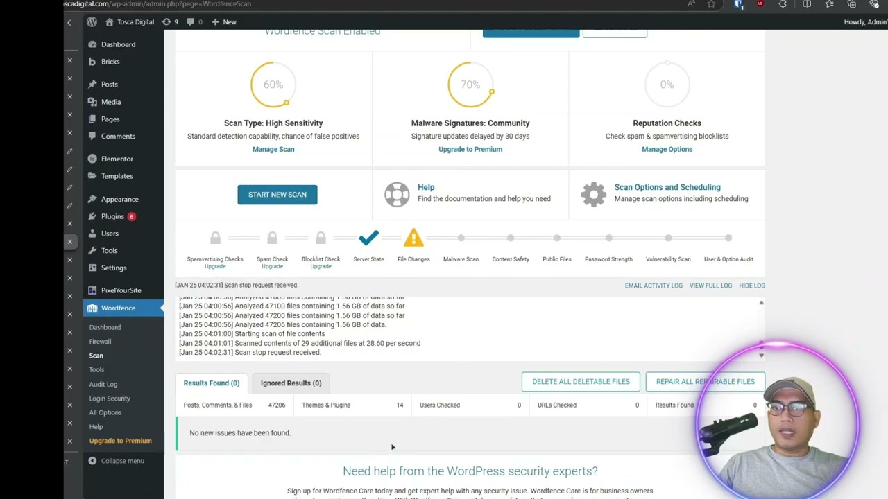Click the Spamvertising Checks lock icon
Screen dimensions: 888x499
(215, 238)
